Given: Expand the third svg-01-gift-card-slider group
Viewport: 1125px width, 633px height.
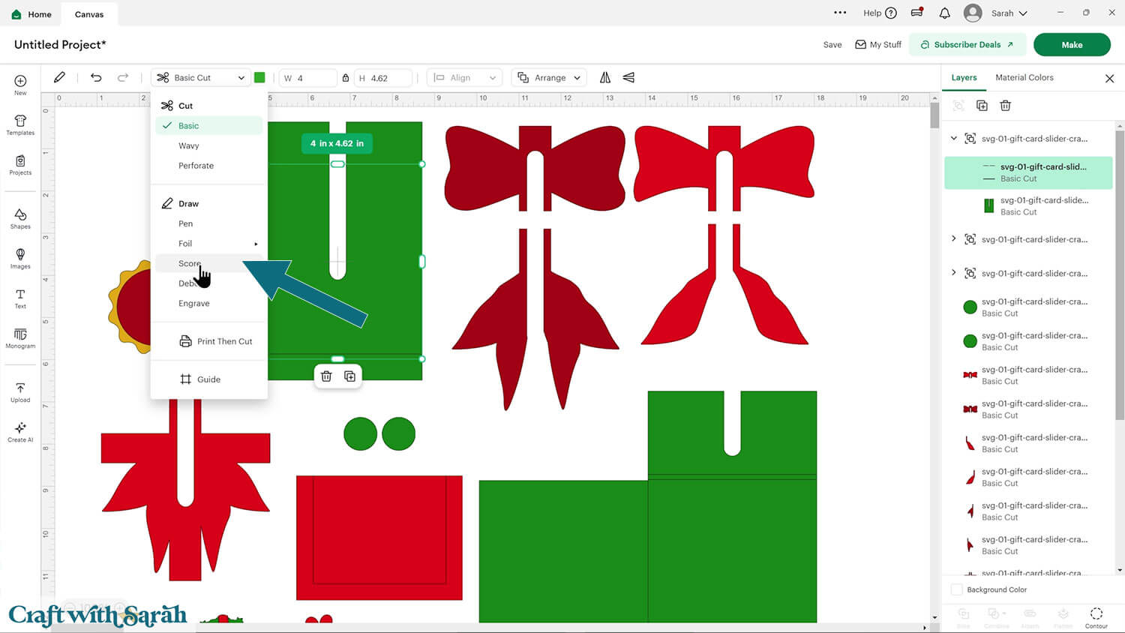Looking at the screenshot, I should click(954, 273).
